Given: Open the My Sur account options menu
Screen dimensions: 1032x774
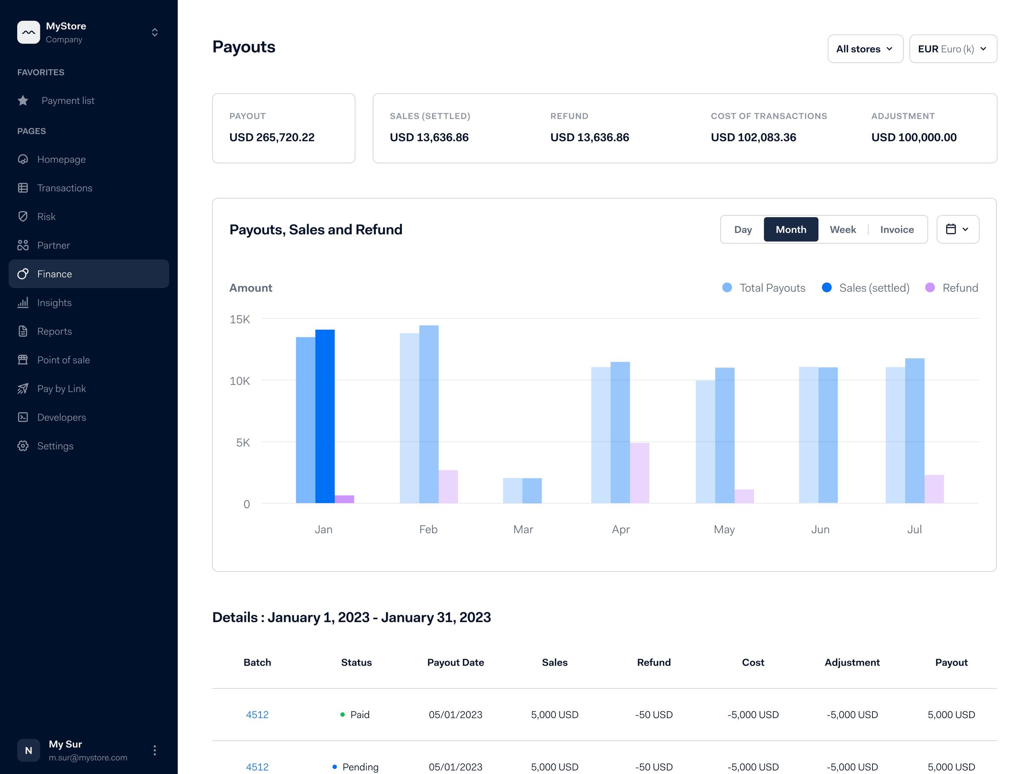Looking at the screenshot, I should [x=154, y=750].
